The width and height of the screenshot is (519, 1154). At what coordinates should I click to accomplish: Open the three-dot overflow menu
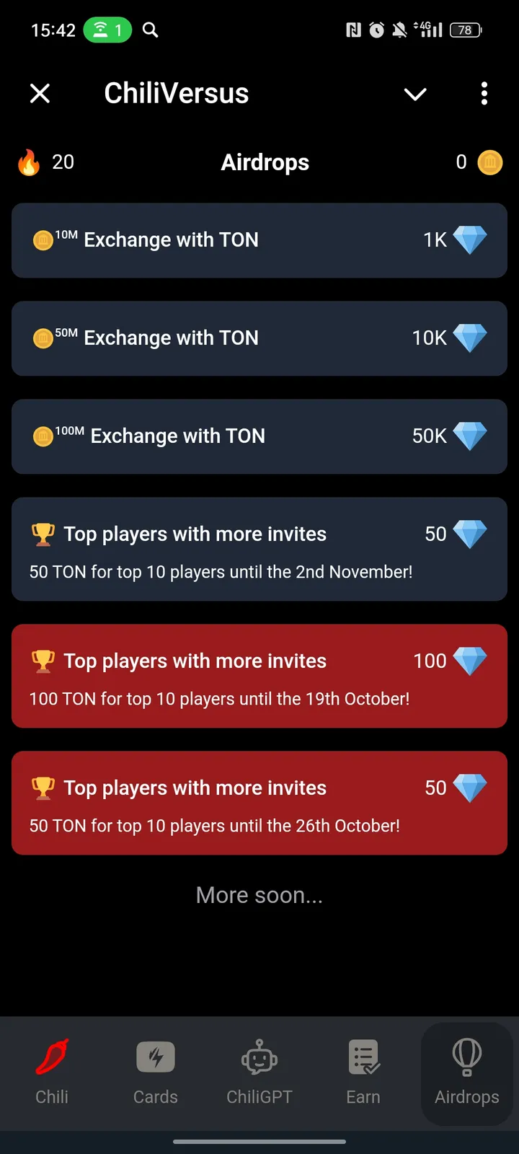point(484,94)
